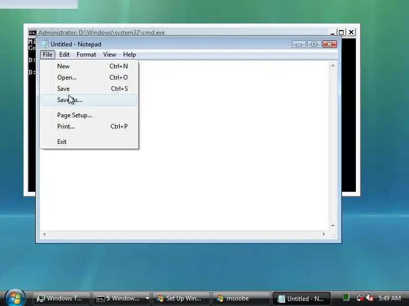This screenshot has width=409, height=306.
Task: Choose Exit from the File menu
Action: point(89,142)
